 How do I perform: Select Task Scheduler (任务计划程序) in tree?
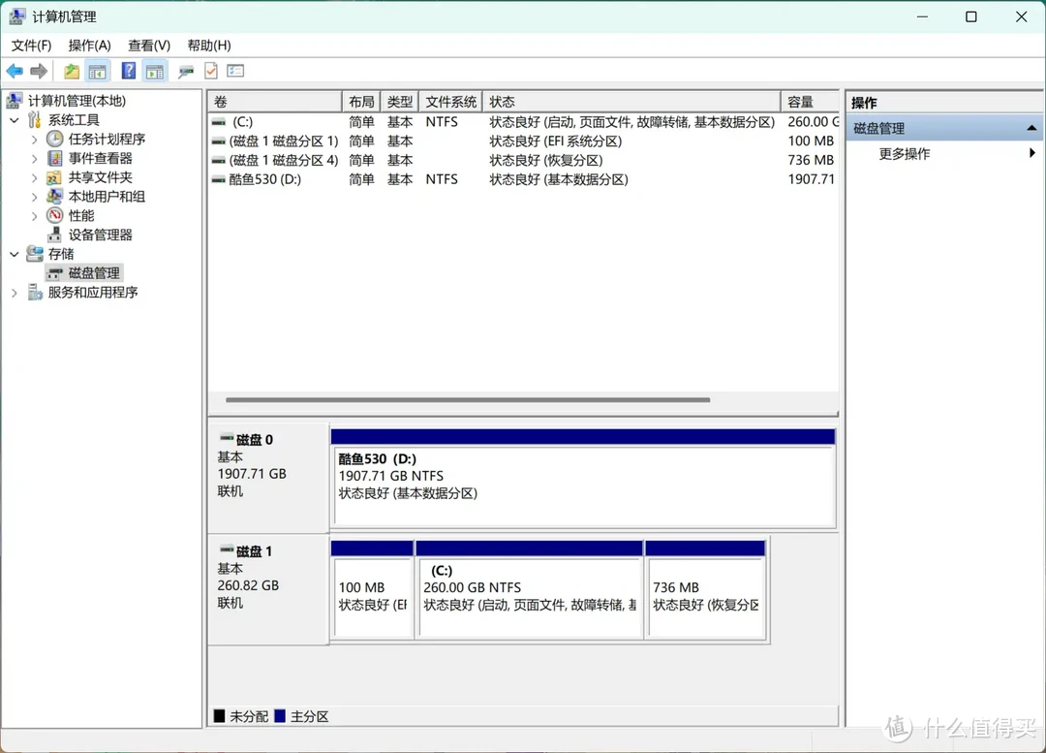click(x=107, y=139)
